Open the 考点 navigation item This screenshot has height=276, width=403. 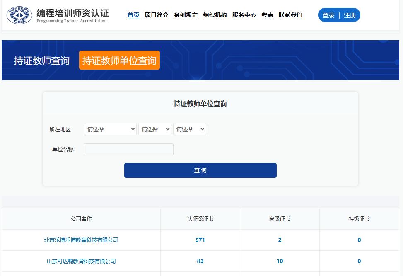[267, 15]
